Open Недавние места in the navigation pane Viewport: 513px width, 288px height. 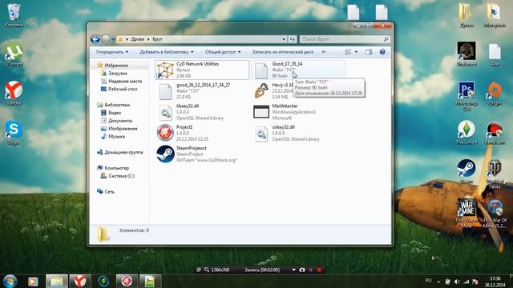click(x=125, y=81)
